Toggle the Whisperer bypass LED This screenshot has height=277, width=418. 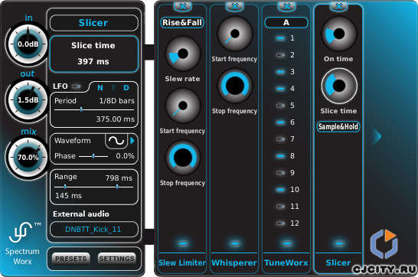[x=235, y=243]
